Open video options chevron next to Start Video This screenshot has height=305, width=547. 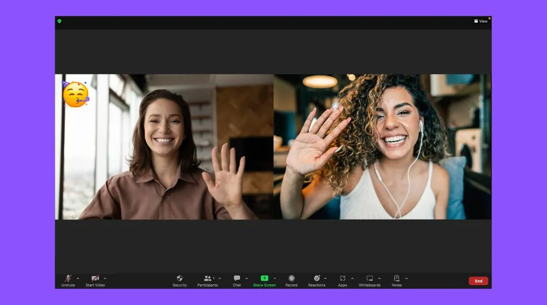(105, 278)
